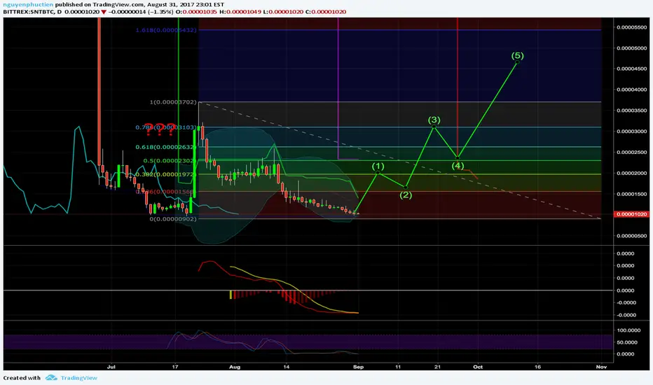Click the 0.00004500 price axis label
The image size is (653, 385).
tap(632, 69)
